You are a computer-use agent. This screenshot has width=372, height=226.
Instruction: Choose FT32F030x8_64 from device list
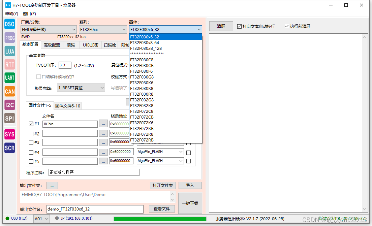pos(165,43)
